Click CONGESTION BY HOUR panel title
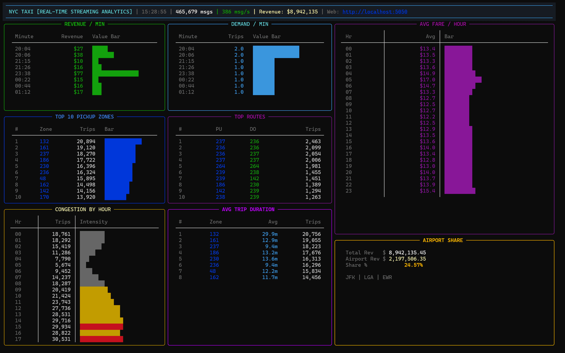The height and width of the screenshot is (353, 565). tap(83, 209)
